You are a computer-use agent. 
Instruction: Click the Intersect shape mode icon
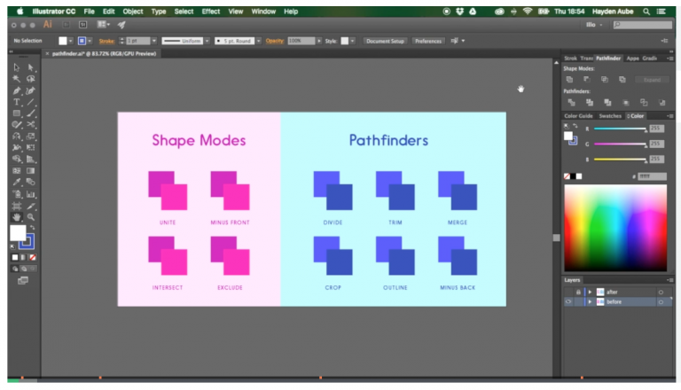click(x=605, y=80)
